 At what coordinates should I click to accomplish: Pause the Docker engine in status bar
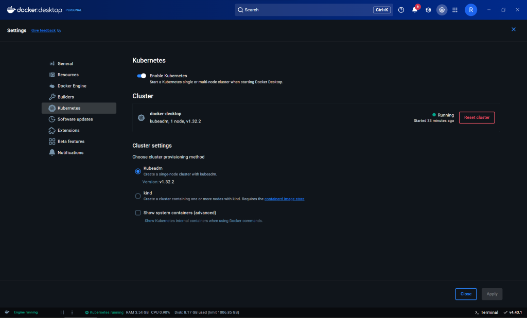point(62,312)
